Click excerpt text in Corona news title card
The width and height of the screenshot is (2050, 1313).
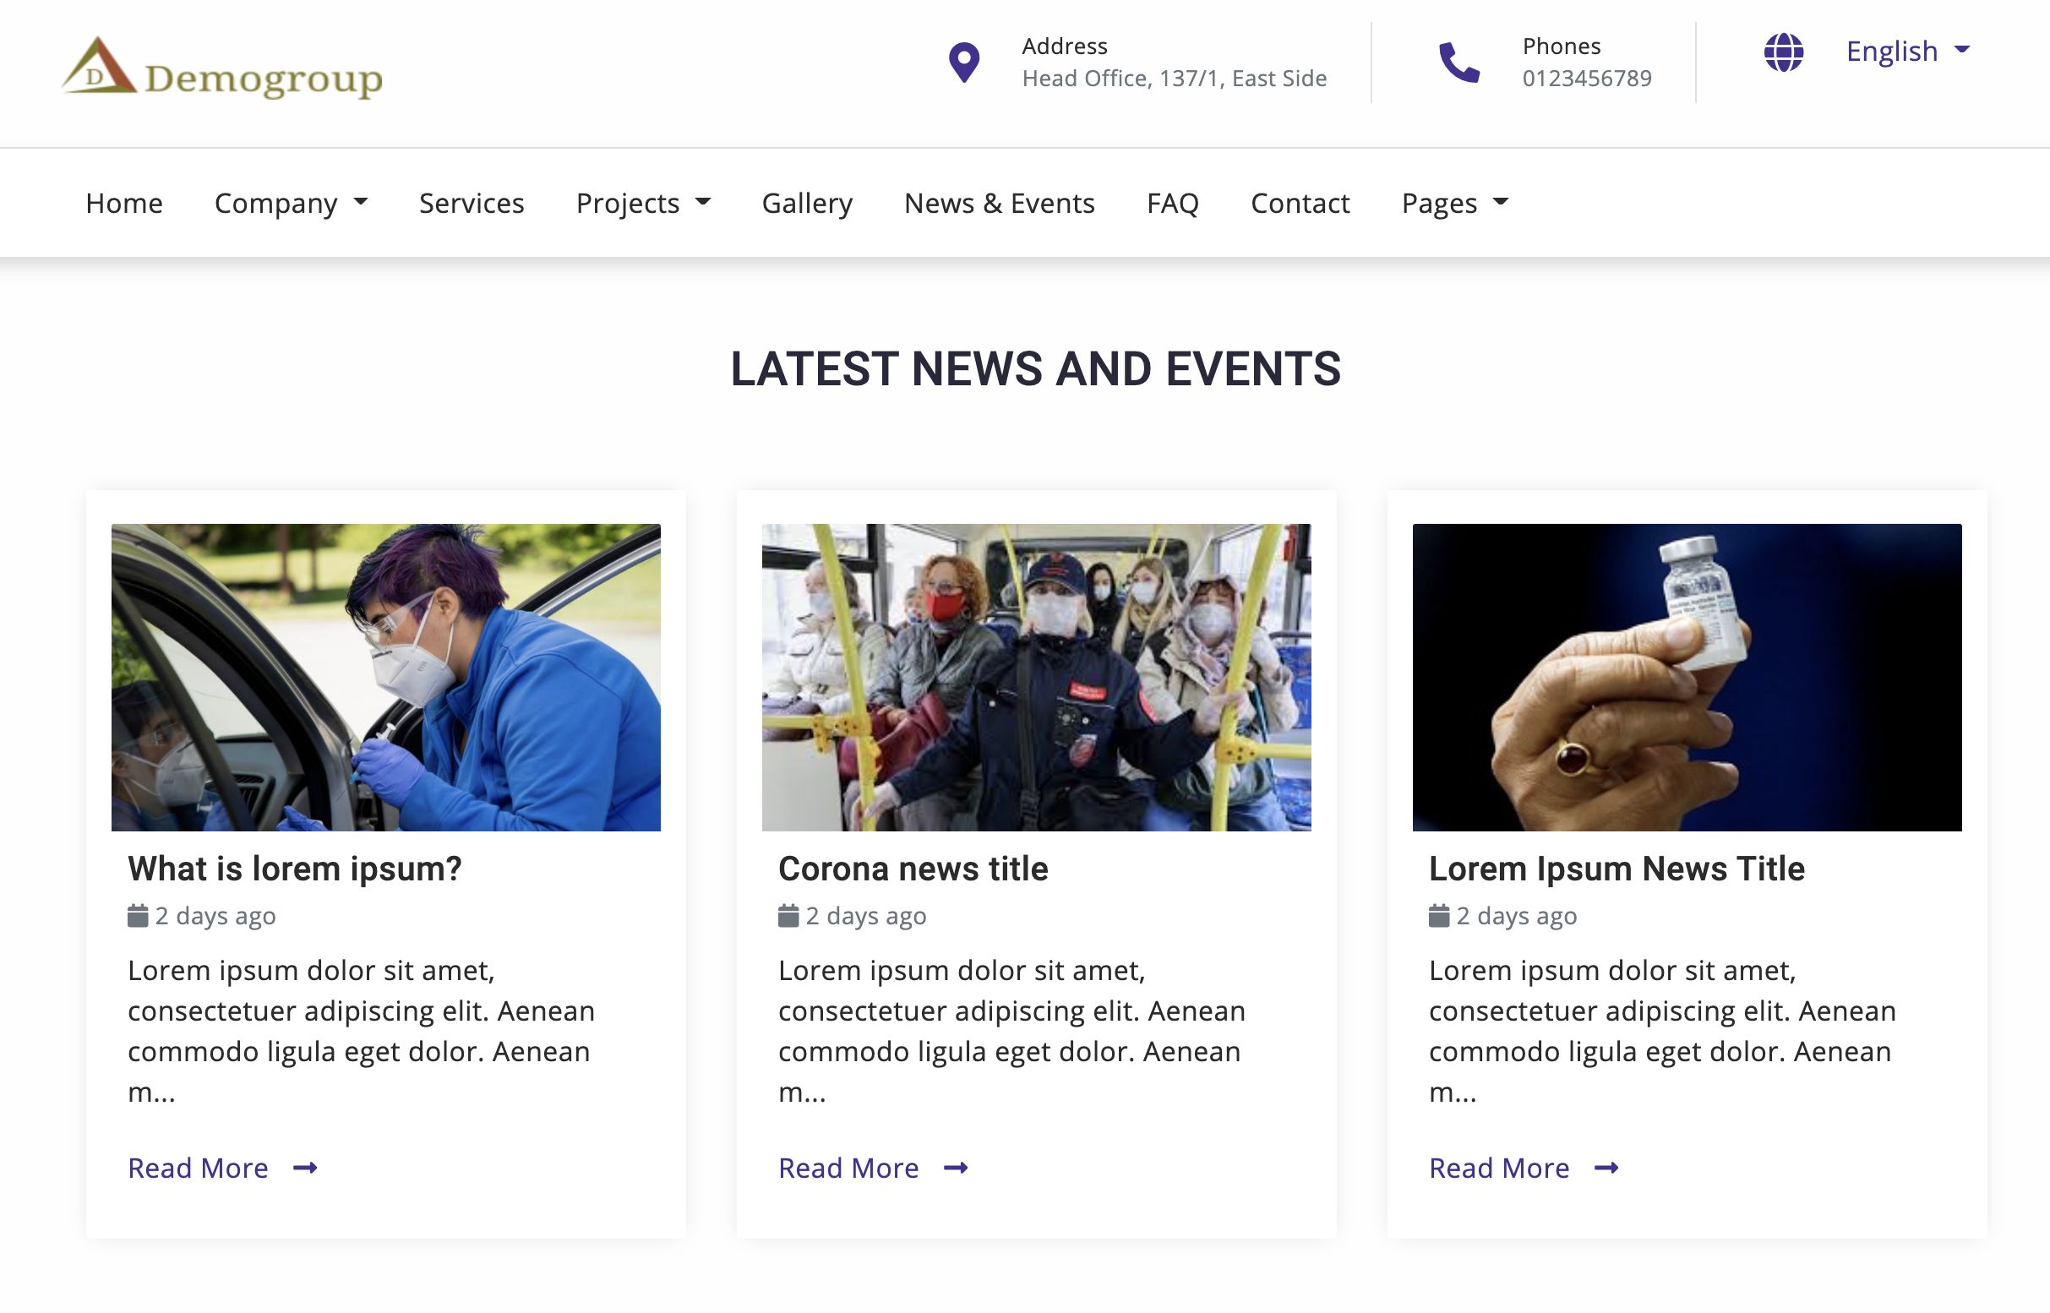pos(1012,1031)
